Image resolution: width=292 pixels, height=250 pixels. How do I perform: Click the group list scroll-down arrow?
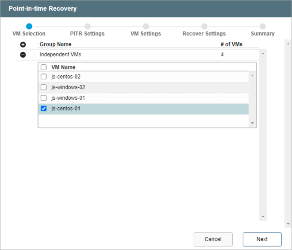click(x=263, y=217)
